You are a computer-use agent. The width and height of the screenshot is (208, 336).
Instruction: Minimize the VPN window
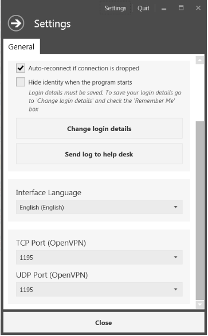tap(164, 9)
